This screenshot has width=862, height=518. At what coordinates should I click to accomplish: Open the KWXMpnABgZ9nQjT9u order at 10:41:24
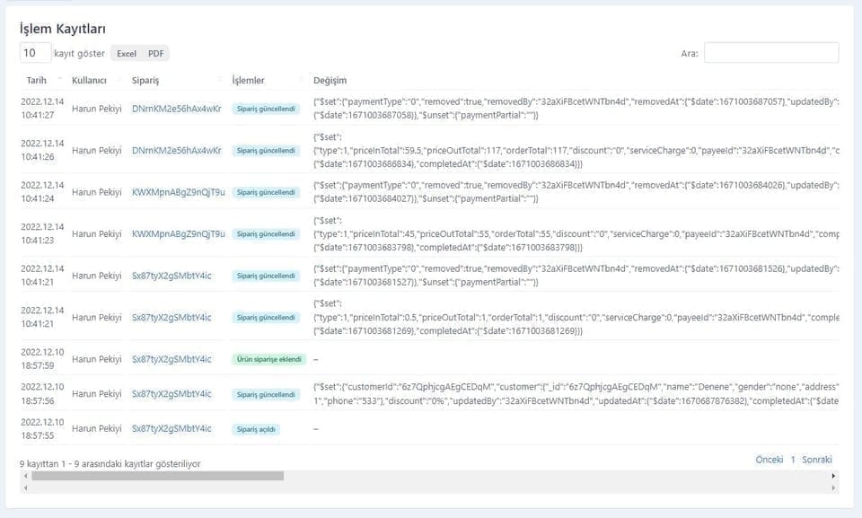(178, 192)
